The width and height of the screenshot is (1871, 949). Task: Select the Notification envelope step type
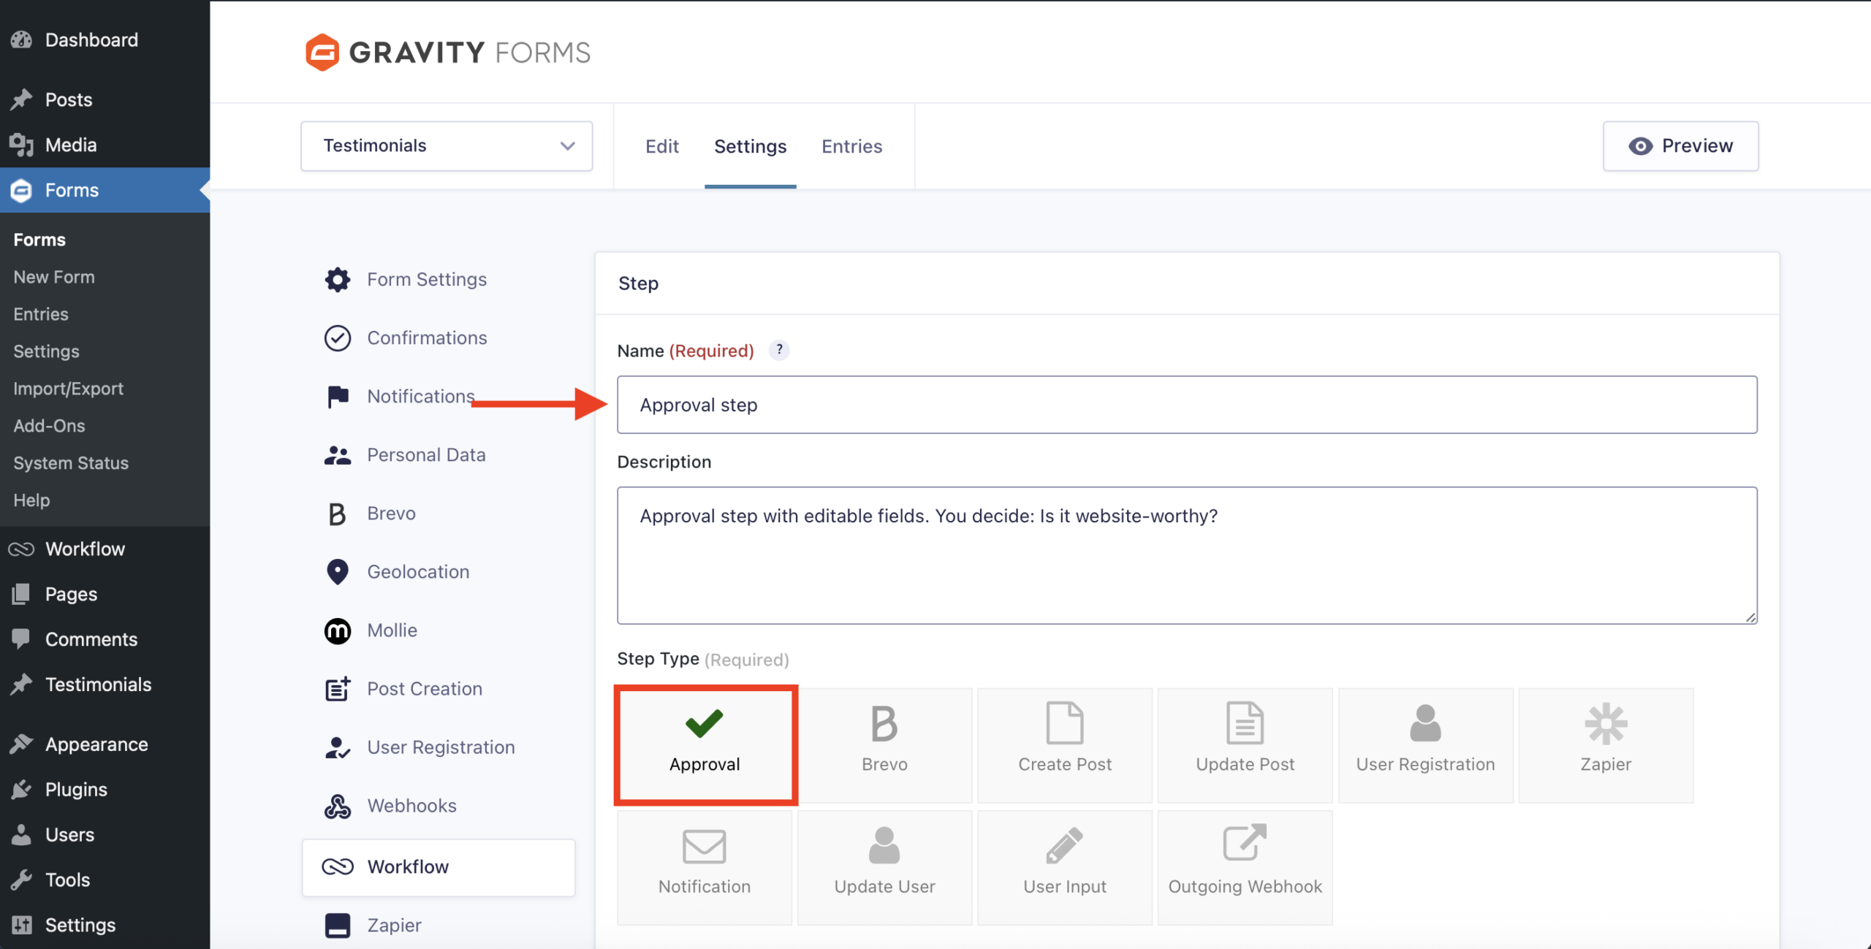(704, 866)
